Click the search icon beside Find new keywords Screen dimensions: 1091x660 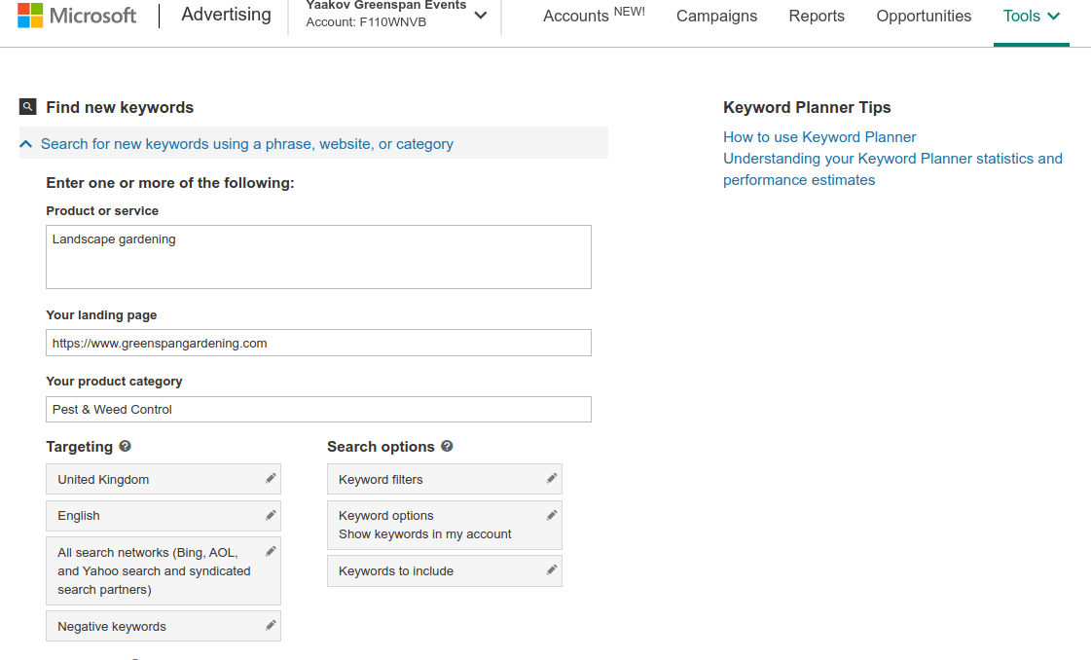[28, 107]
